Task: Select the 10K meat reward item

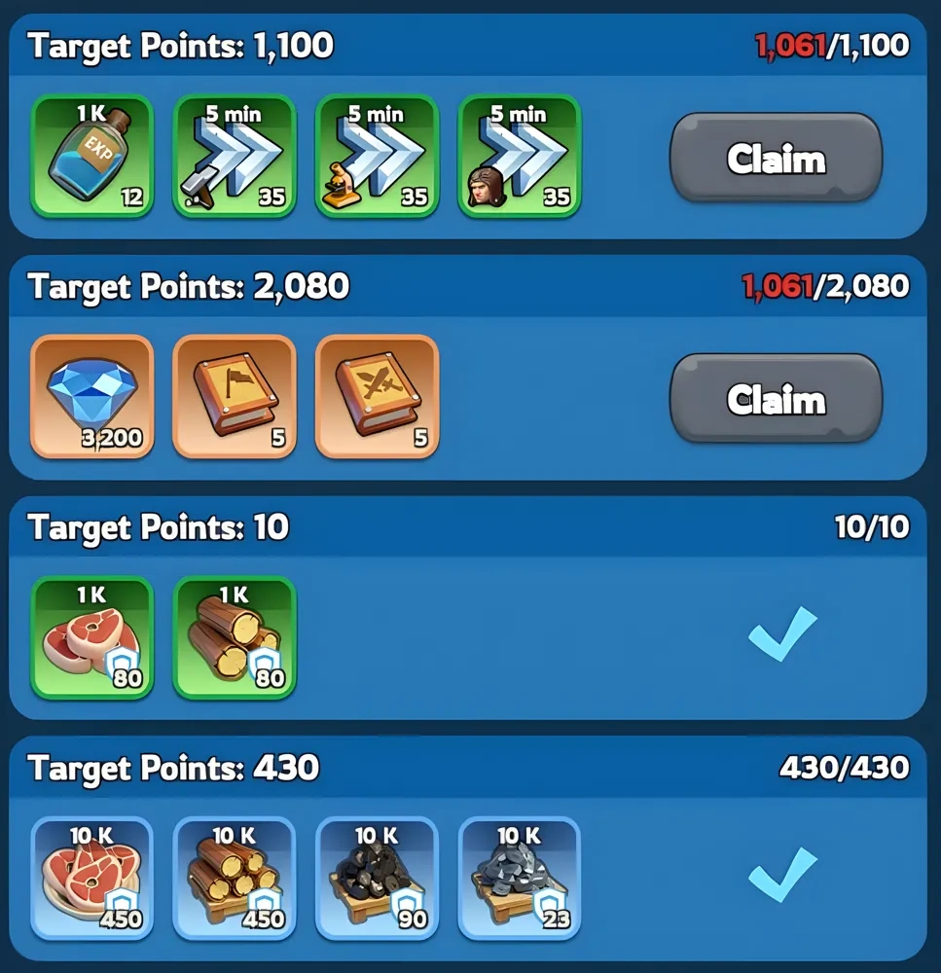Action: tap(91, 879)
